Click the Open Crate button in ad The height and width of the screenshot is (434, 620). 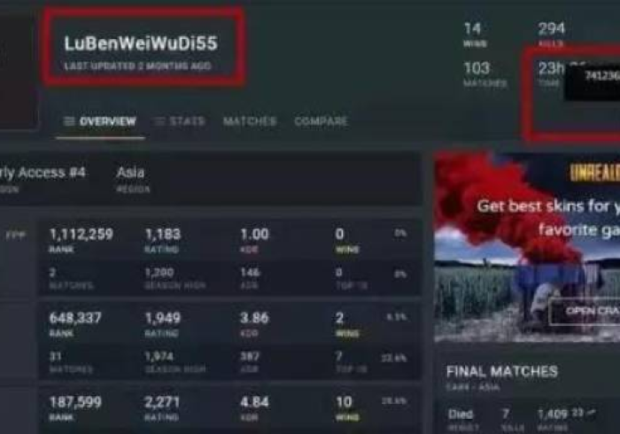[x=585, y=311]
